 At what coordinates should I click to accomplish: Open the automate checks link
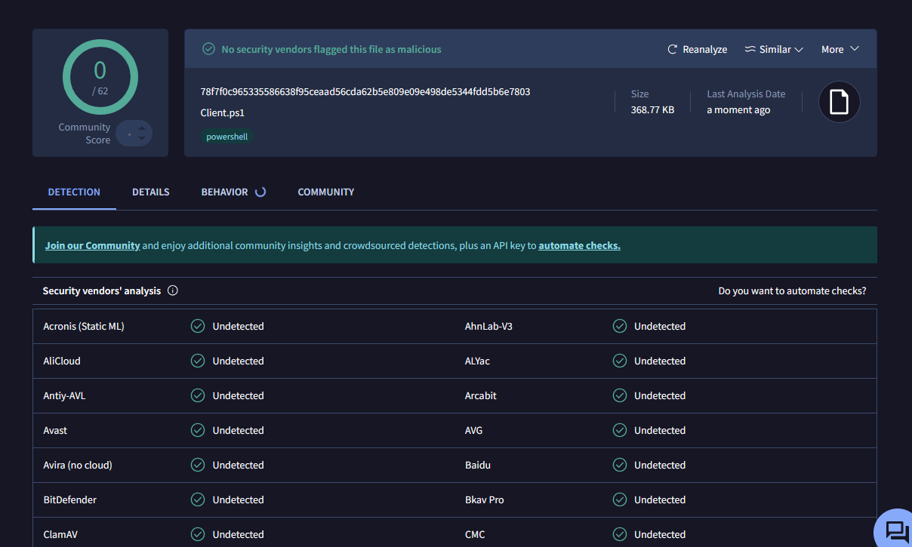579,245
